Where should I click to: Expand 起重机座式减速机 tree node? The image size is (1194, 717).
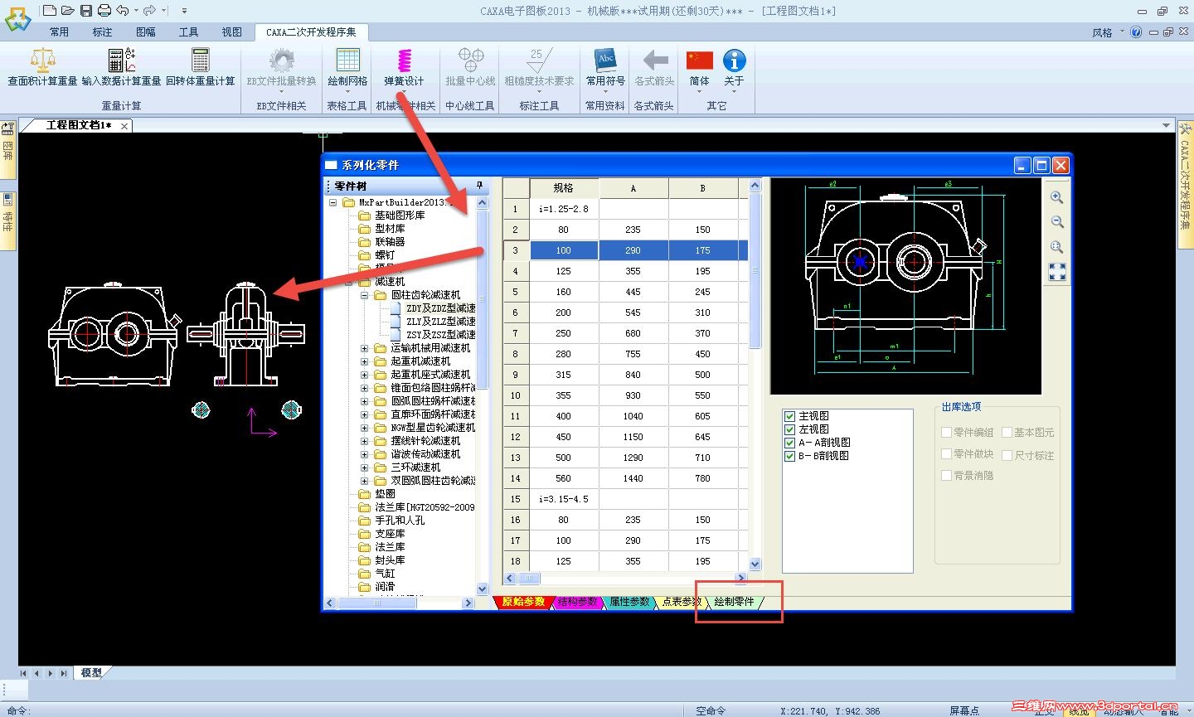364,375
